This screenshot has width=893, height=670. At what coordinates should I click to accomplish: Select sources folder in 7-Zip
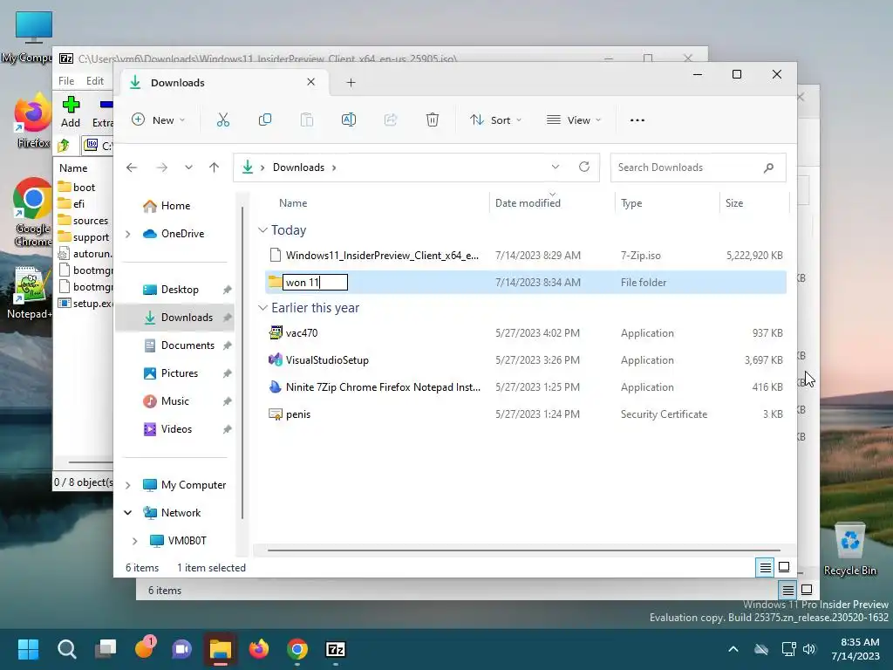(x=85, y=221)
